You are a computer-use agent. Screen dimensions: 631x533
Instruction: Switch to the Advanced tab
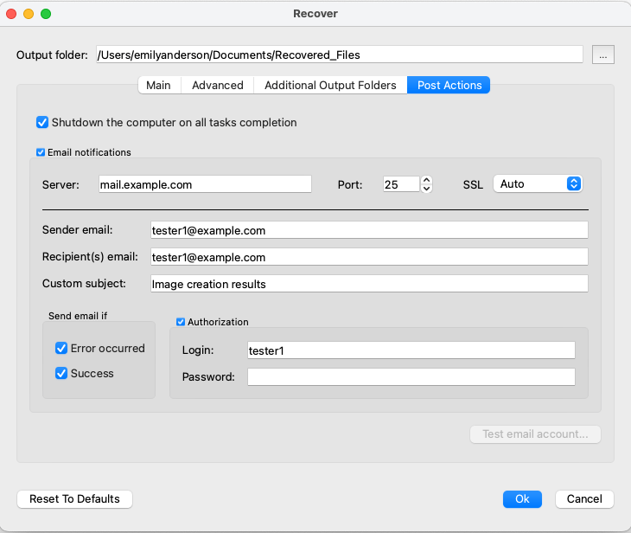[x=218, y=85]
